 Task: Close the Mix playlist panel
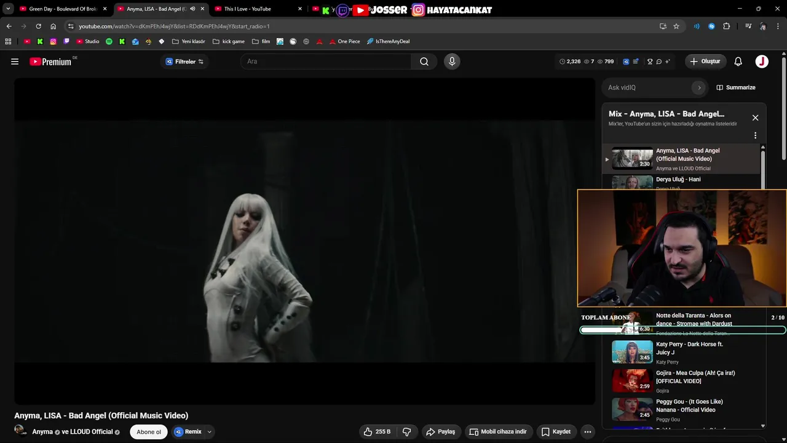click(756, 118)
